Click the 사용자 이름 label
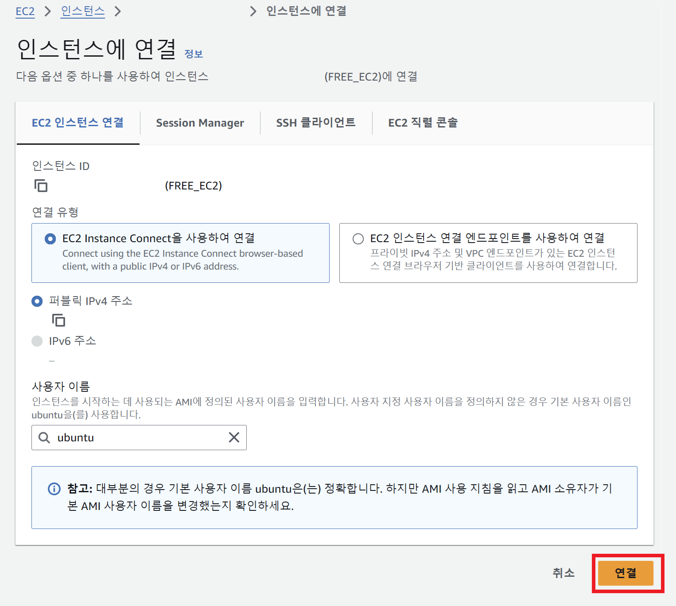 point(61,386)
